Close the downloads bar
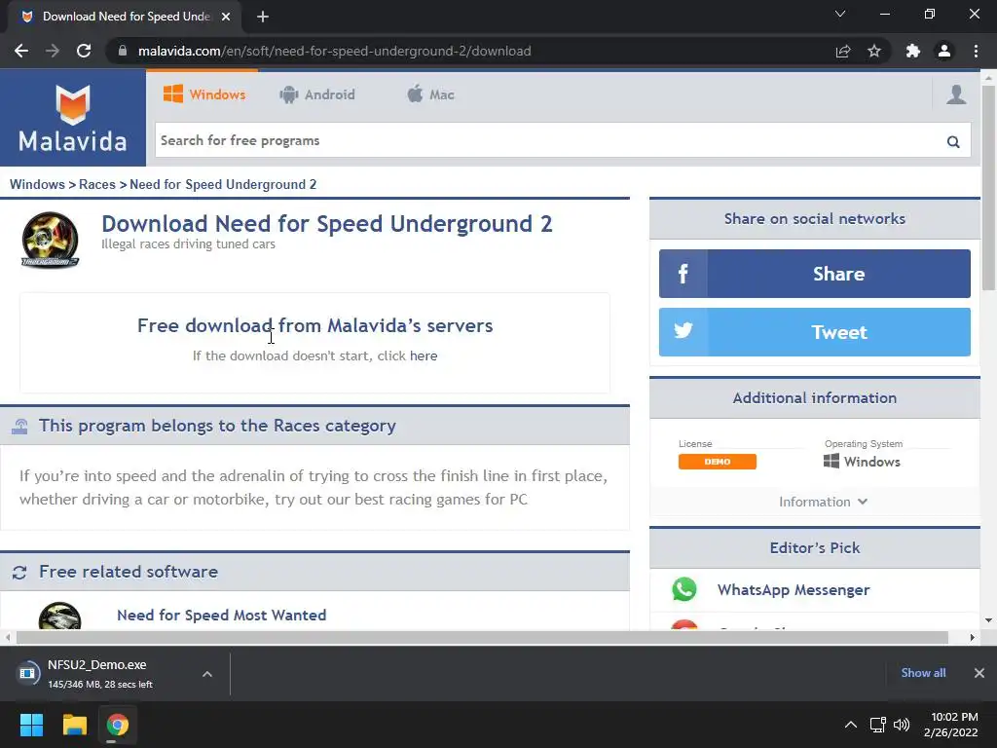997x748 pixels. tap(979, 673)
